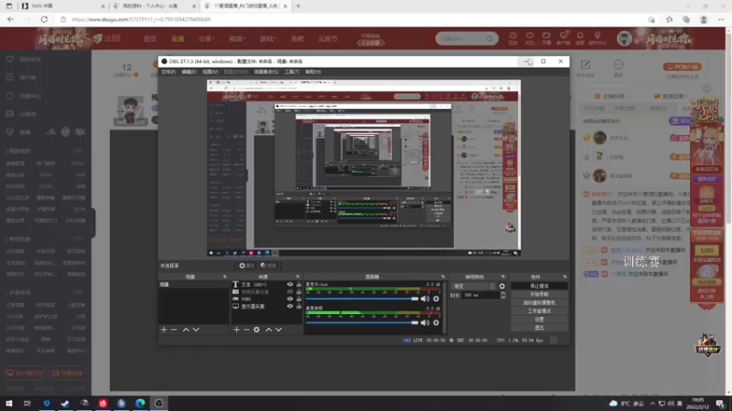Image resolution: width=732 pixels, height=411 pixels.
Task: Open OBS 场景集合(S) menu
Action: click(266, 72)
